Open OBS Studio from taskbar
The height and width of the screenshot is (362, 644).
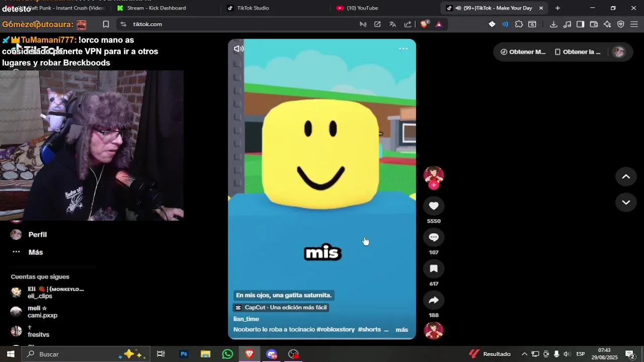(294, 354)
